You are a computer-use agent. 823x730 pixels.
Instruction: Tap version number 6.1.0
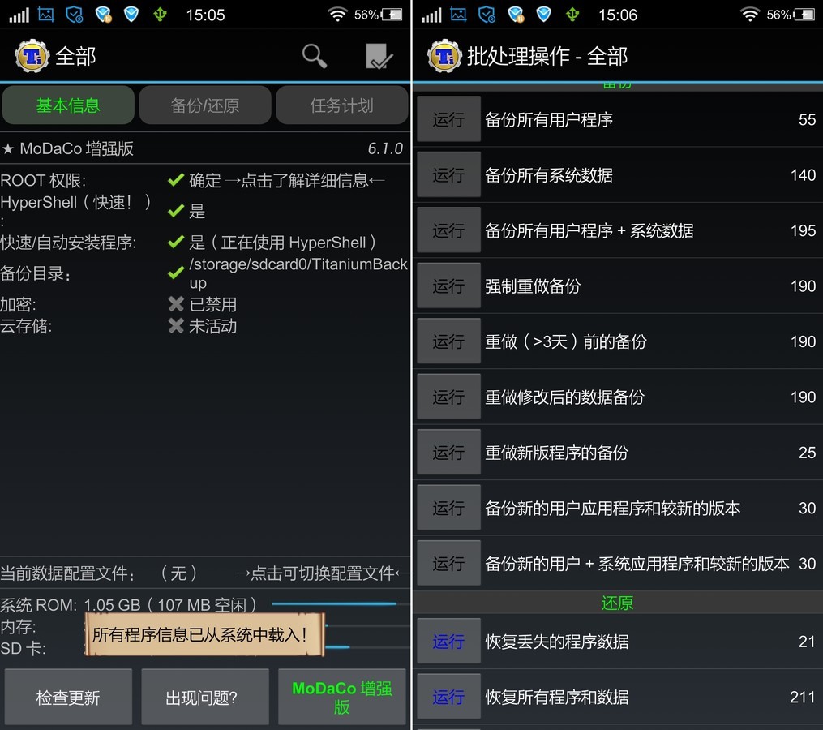point(385,148)
